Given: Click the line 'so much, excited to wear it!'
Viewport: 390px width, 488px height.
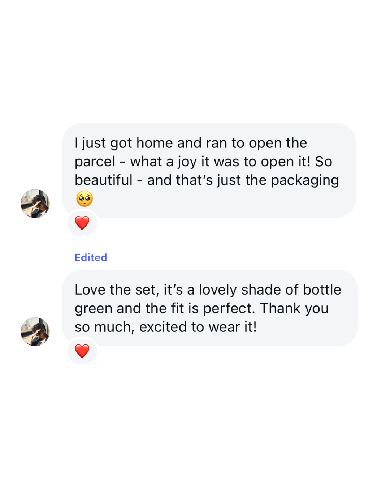Looking at the screenshot, I should (166, 327).
